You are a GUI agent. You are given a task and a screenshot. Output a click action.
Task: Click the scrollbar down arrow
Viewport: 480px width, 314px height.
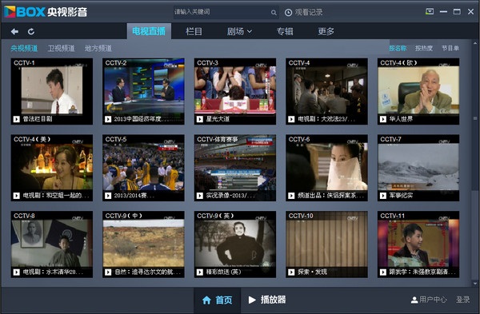pyautogui.click(x=475, y=284)
